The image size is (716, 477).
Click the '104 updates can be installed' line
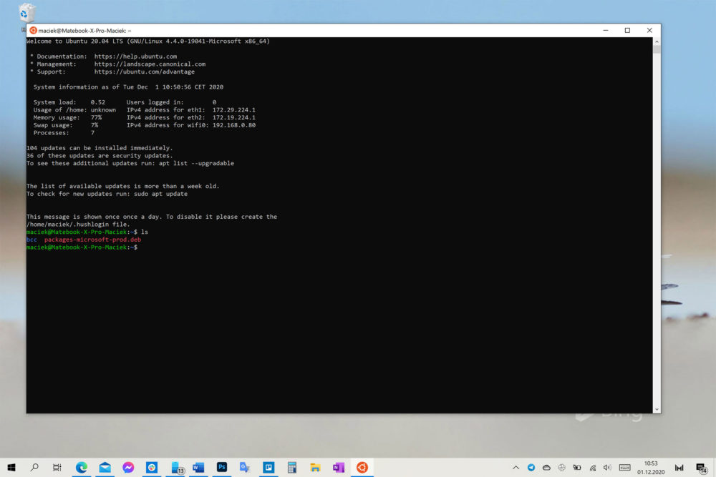pos(100,148)
